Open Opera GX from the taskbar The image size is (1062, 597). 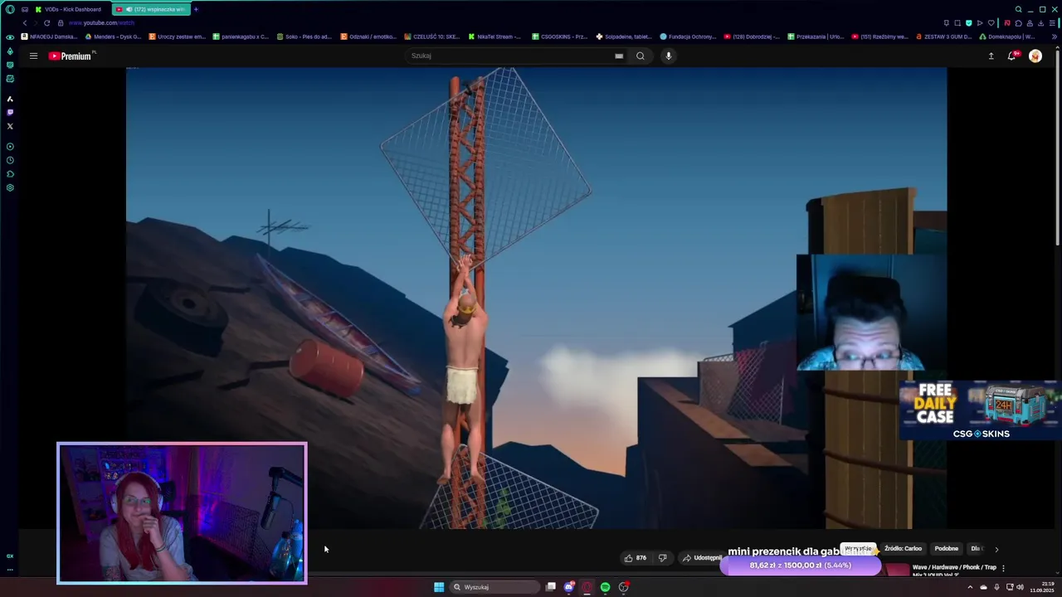[x=587, y=587]
